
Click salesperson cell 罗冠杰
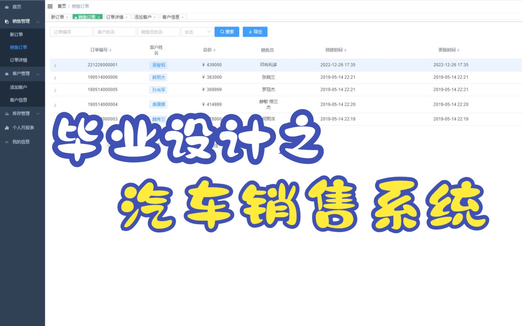point(268,89)
